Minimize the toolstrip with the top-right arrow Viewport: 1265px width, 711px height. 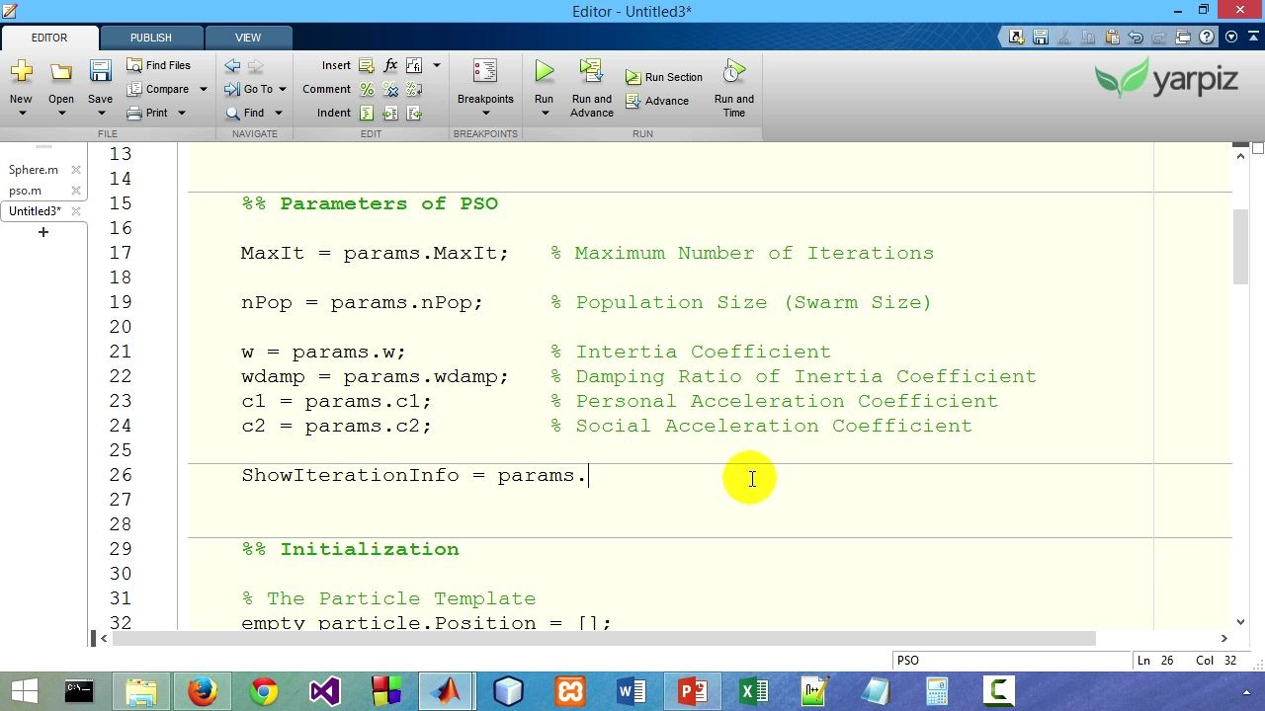point(1253,38)
